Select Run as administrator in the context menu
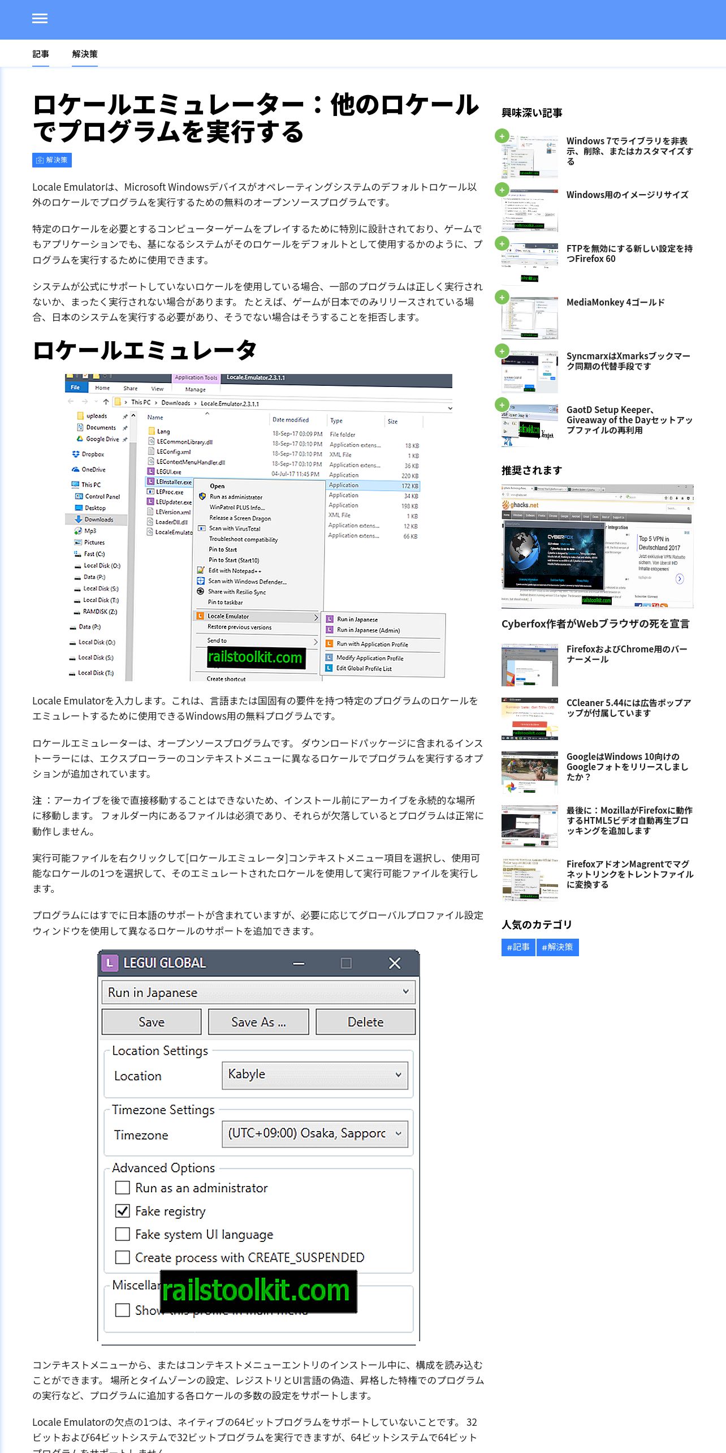 (x=236, y=497)
